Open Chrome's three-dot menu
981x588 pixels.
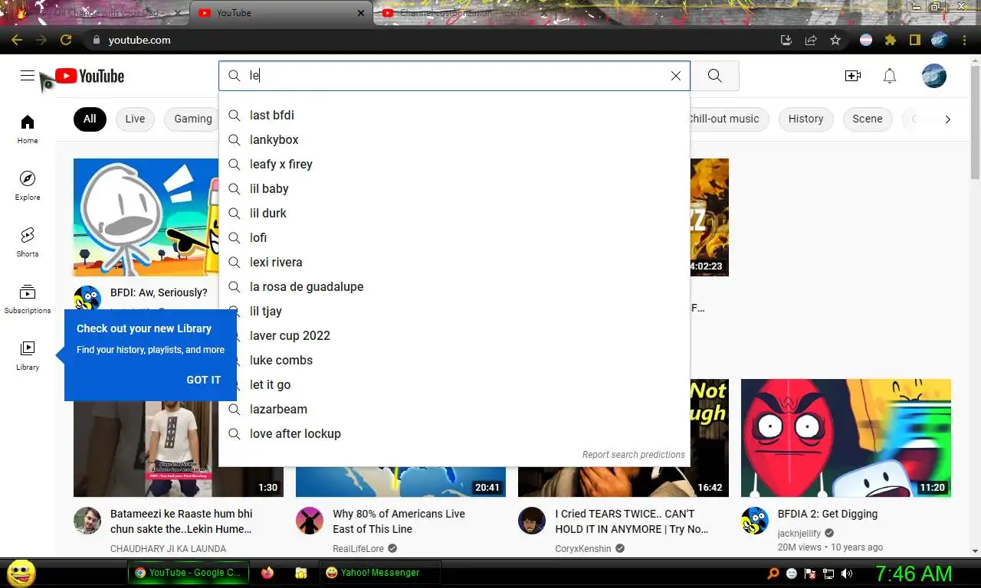coord(964,40)
